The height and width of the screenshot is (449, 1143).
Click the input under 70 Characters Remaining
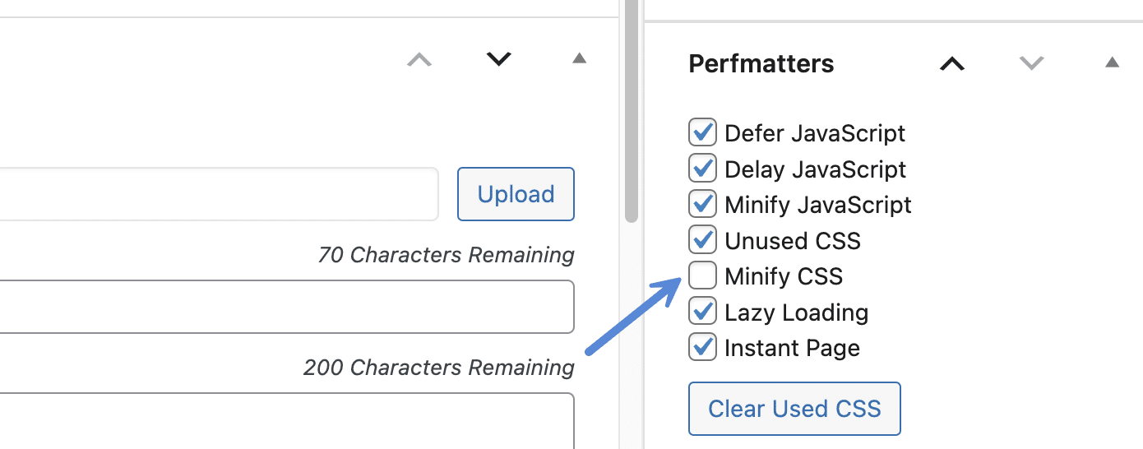tap(286, 307)
